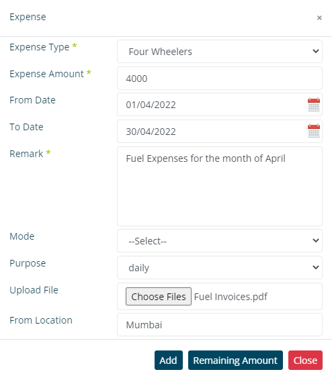Click the Upload File label
Viewport: 332px width, 380px height.
tap(34, 290)
